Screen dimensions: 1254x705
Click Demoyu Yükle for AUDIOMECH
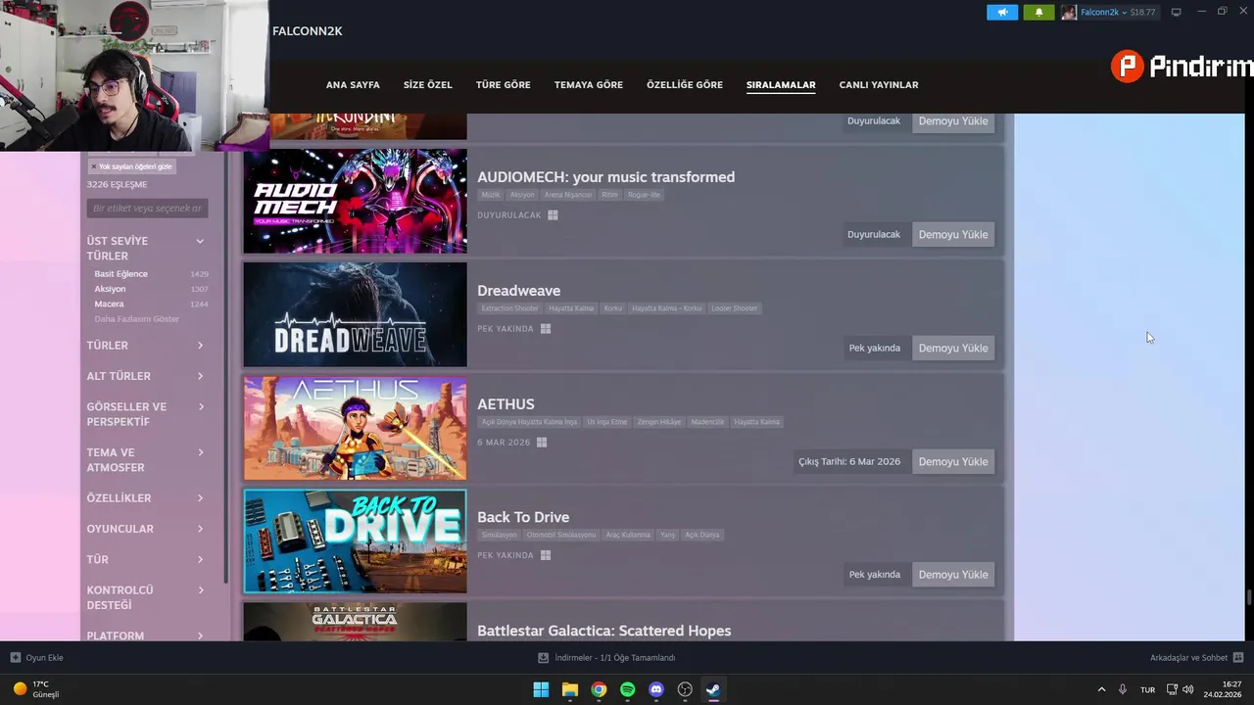pos(953,235)
